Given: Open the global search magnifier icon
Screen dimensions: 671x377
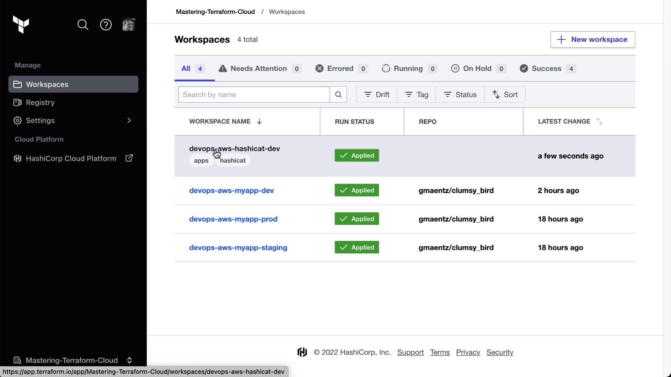Looking at the screenshot, I should (83, 25).
